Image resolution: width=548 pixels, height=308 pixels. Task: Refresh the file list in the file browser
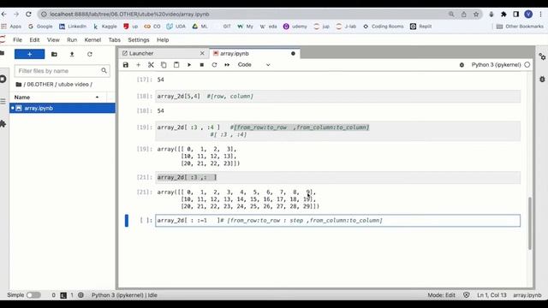click(90, 54)
